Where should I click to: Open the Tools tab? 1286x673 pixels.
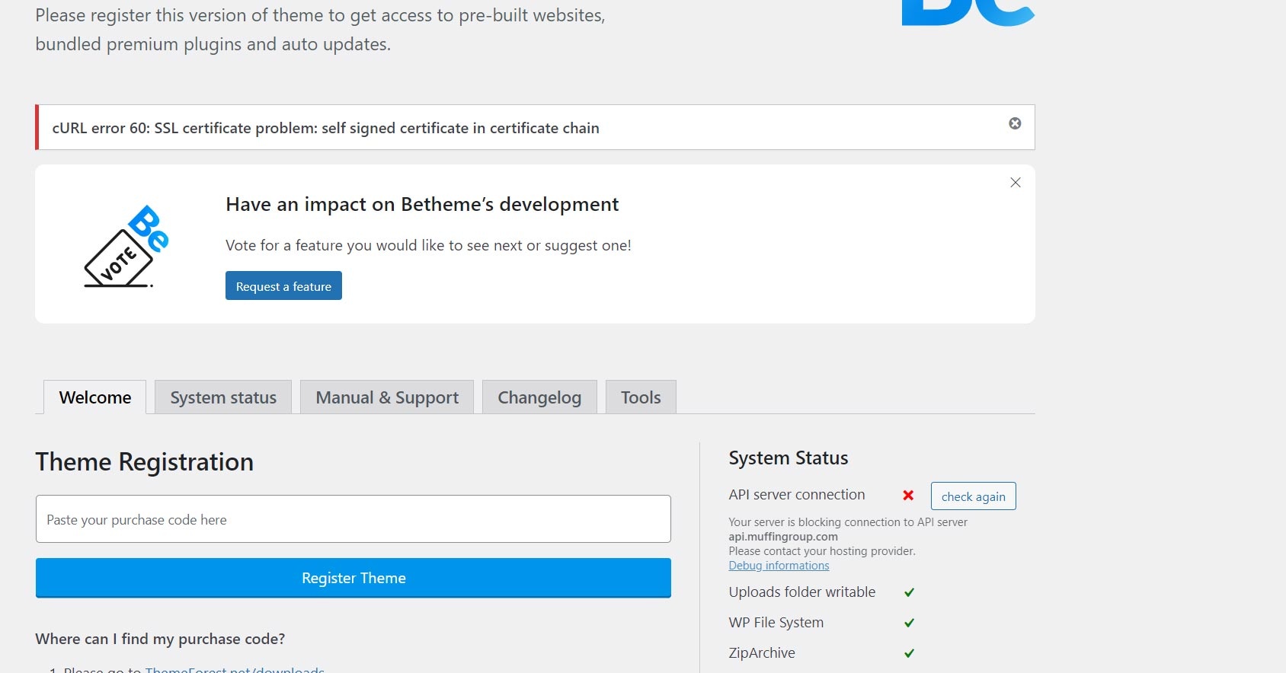pyautogui.click(x=641, y=397)
